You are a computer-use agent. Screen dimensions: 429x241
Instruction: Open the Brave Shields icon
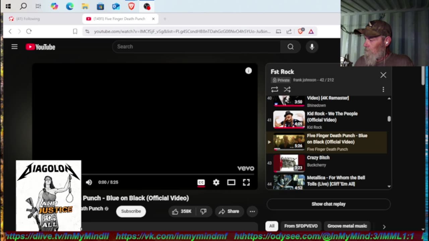coord(301,31)
